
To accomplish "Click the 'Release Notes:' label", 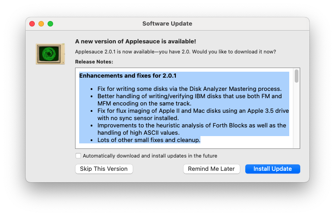I will (94, 62).
